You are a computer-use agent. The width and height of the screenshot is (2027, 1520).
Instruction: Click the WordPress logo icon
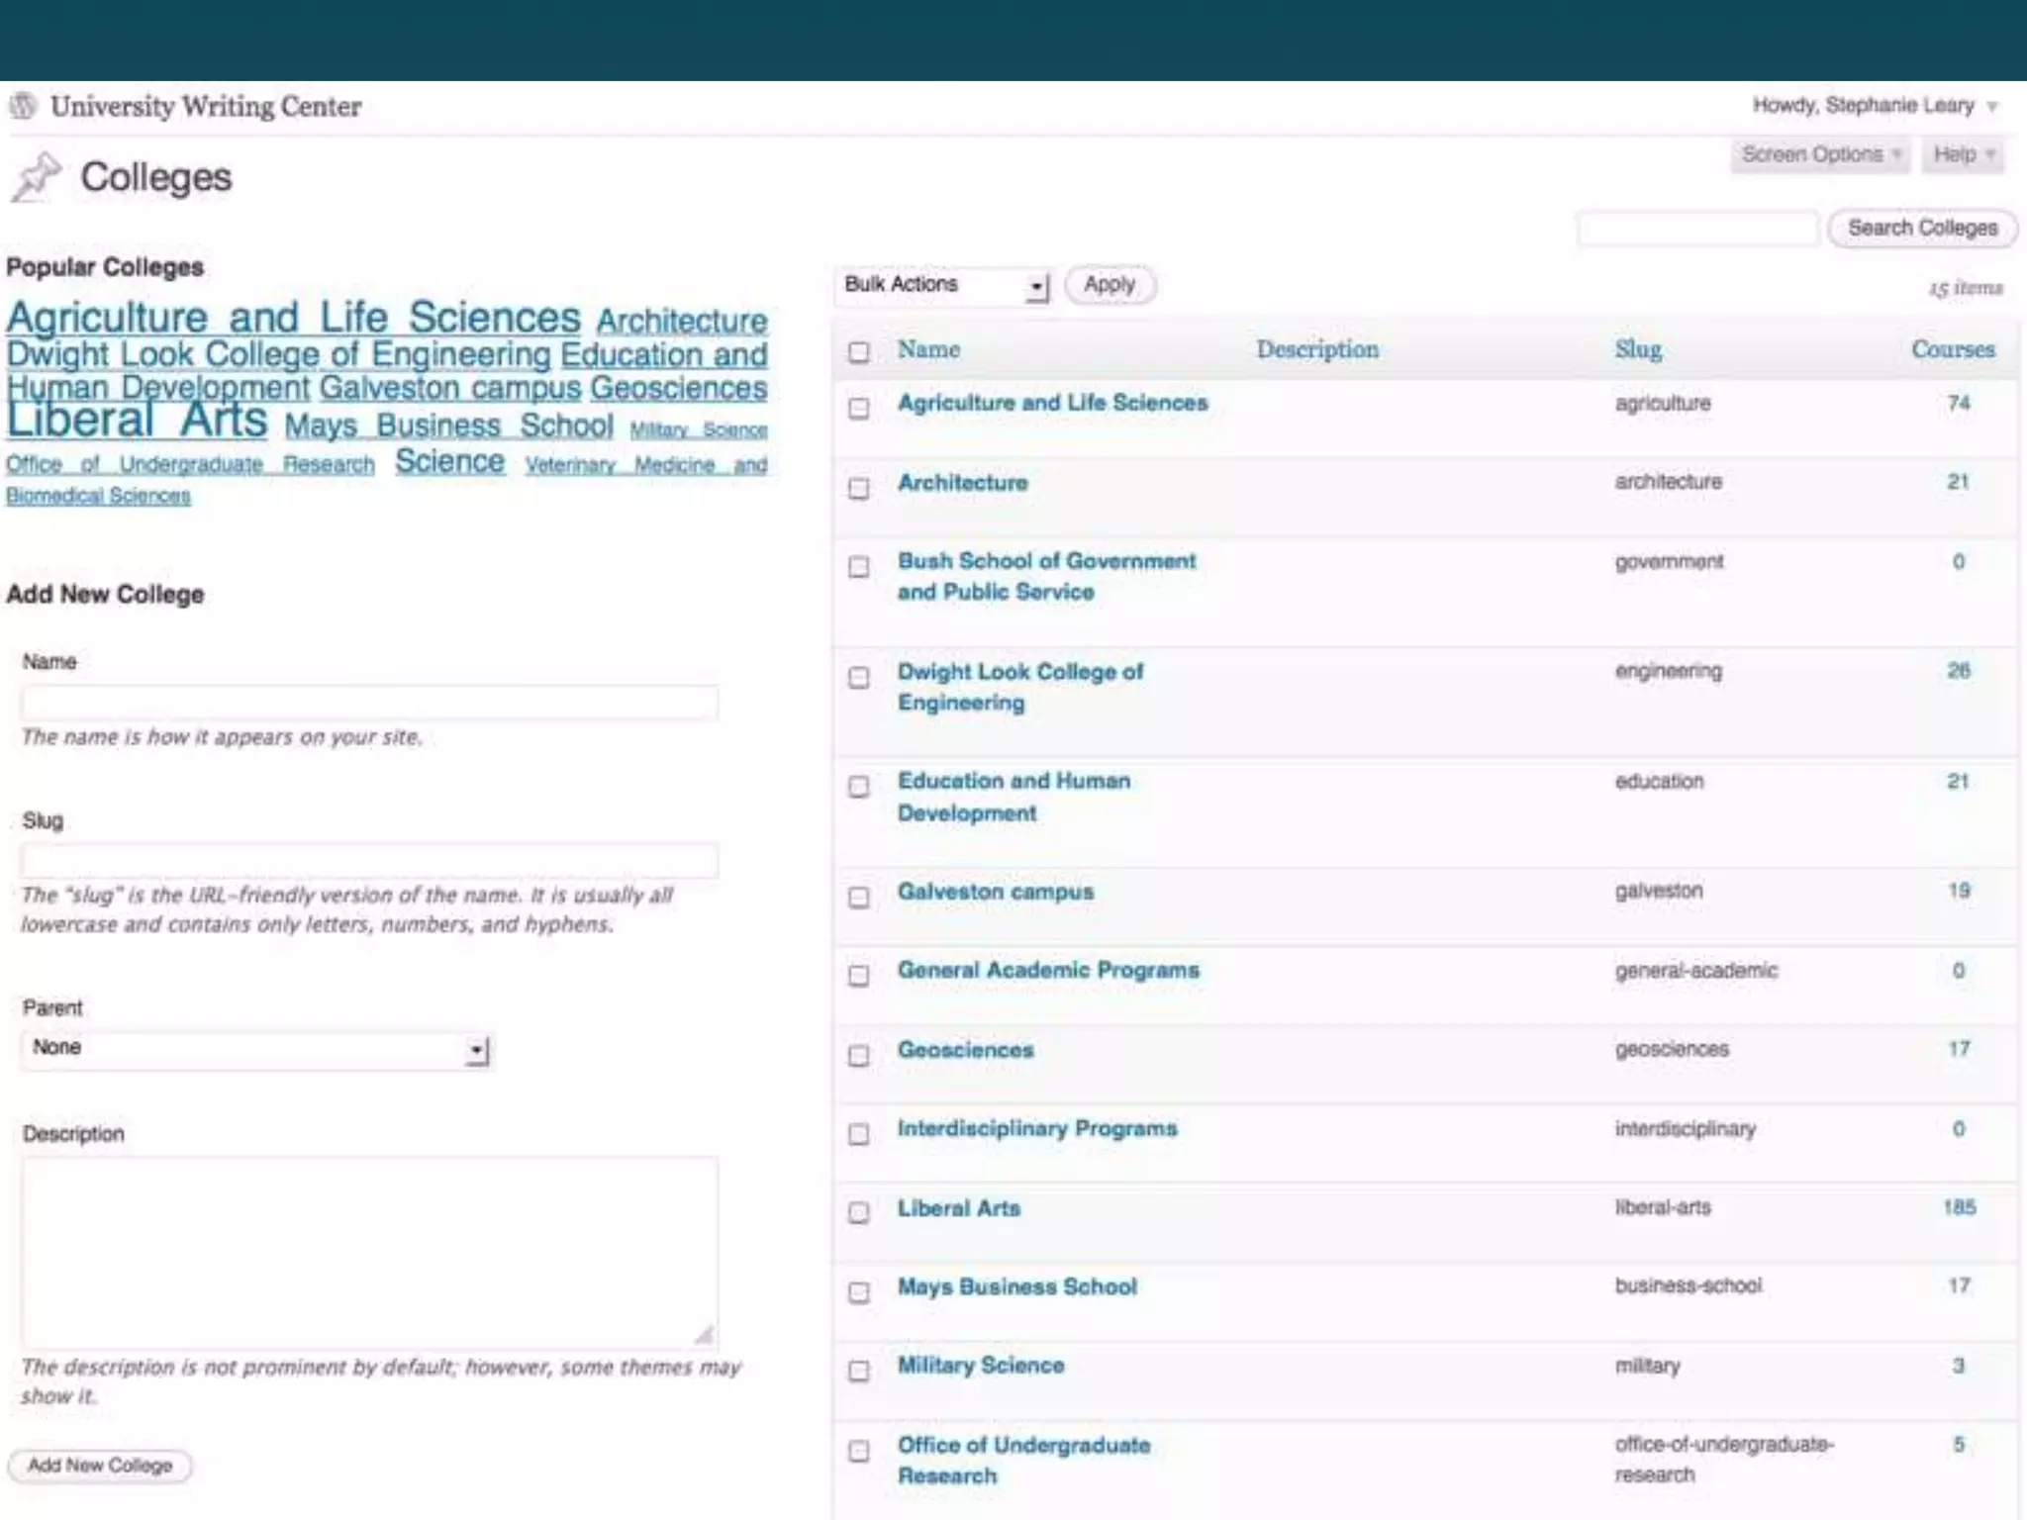23,105
